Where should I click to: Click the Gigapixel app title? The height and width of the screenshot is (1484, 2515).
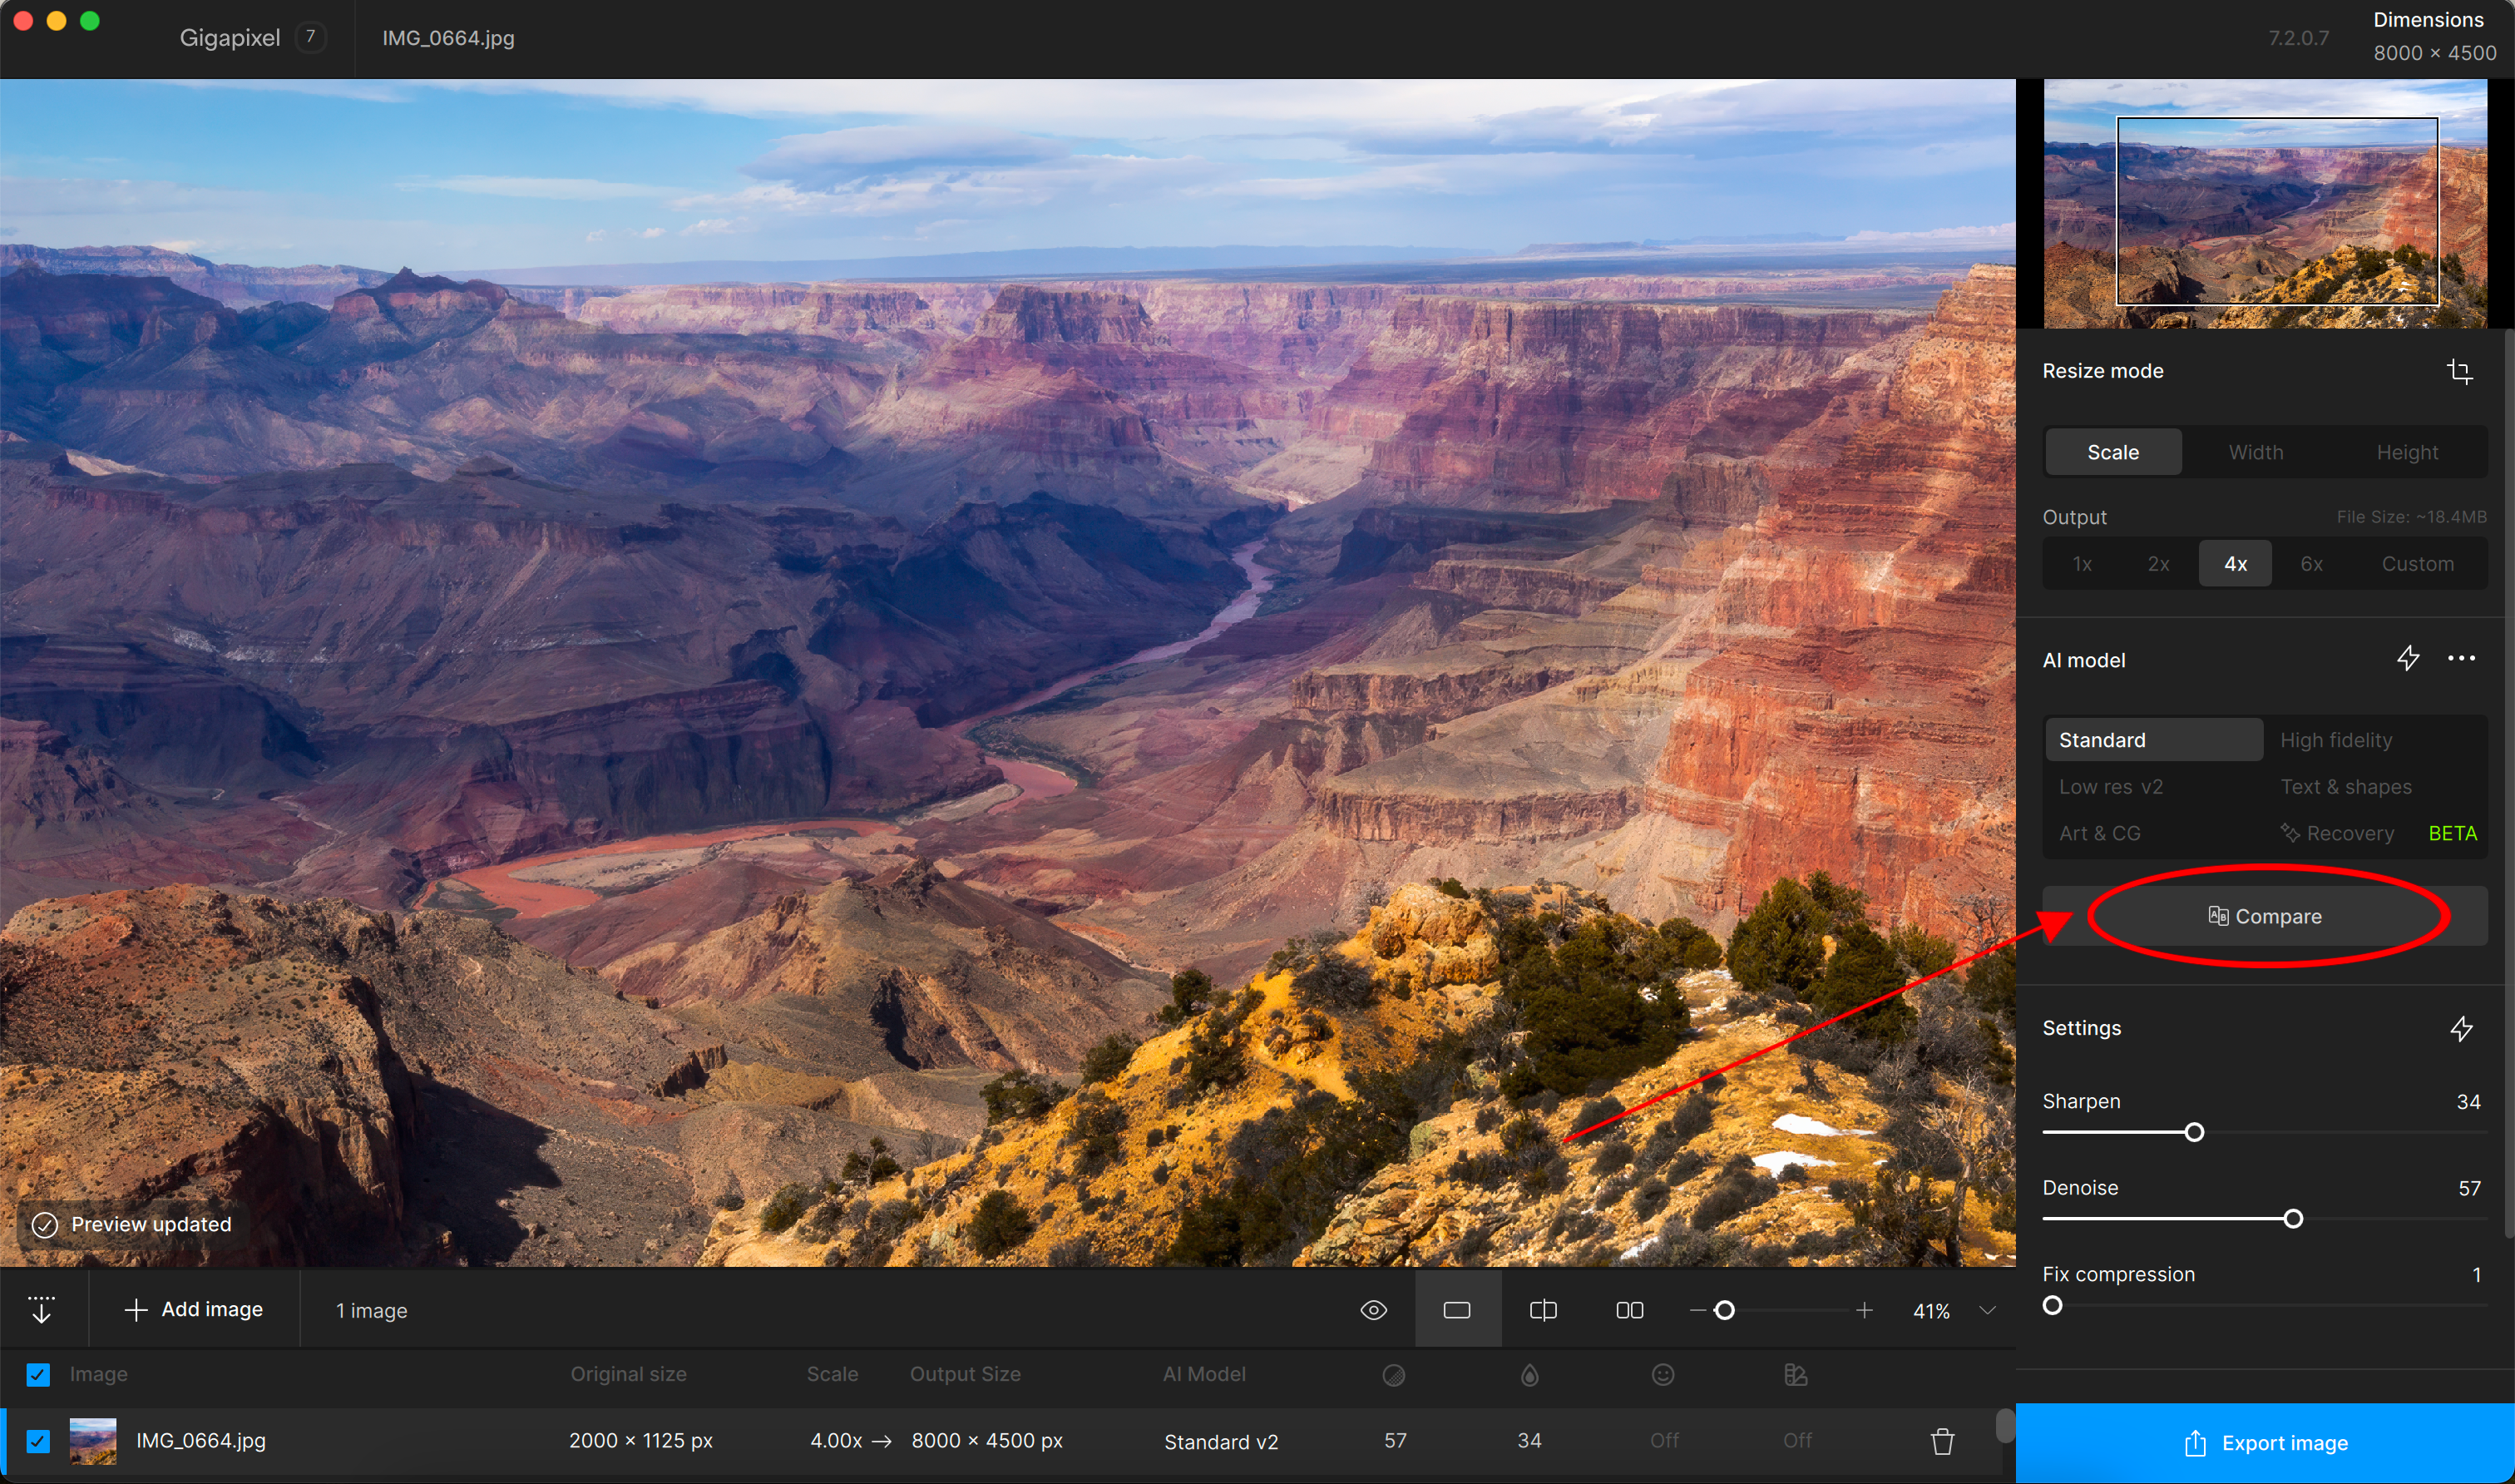230,38
